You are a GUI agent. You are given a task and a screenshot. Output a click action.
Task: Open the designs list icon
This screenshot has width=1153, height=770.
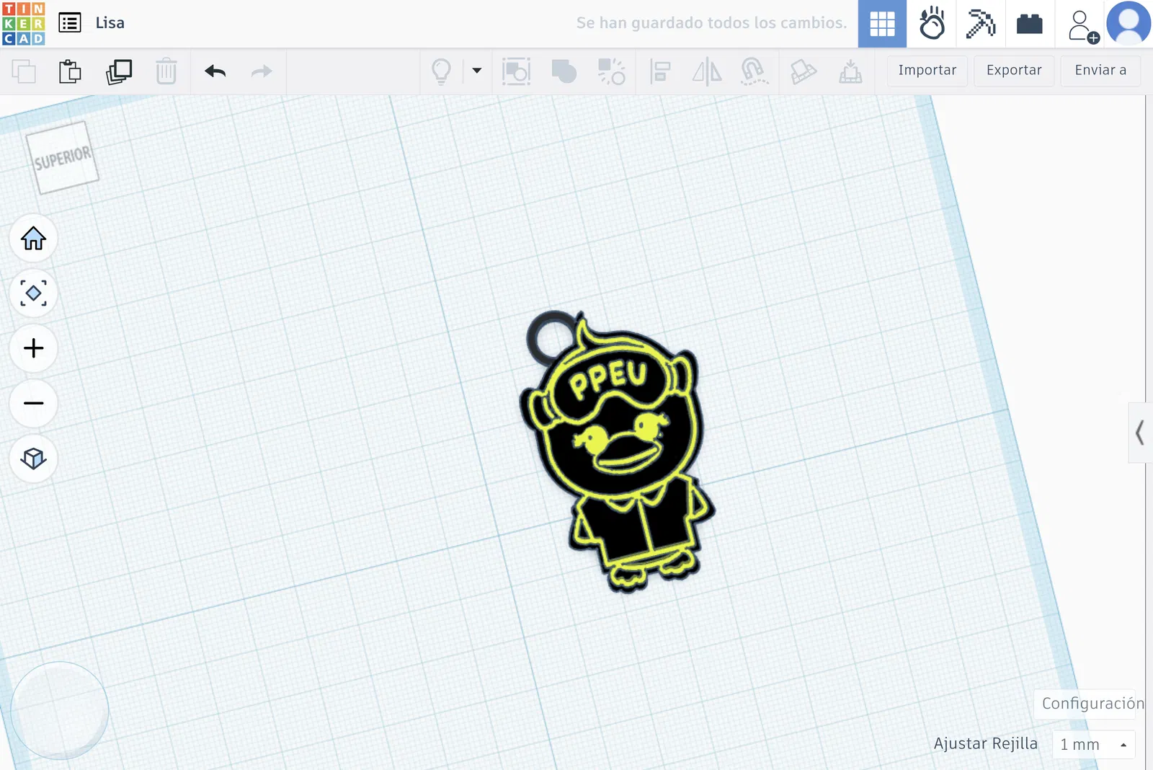(x=70, y=23)
